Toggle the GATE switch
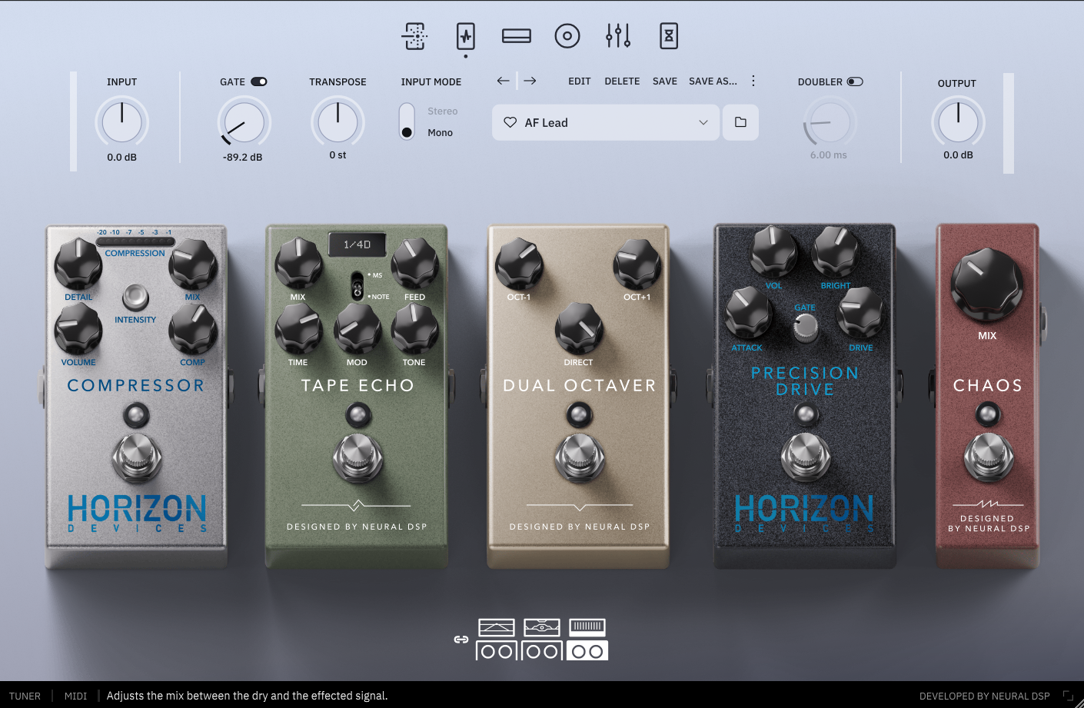Screen dimensions: 1084x708 [x=259, y=81]
